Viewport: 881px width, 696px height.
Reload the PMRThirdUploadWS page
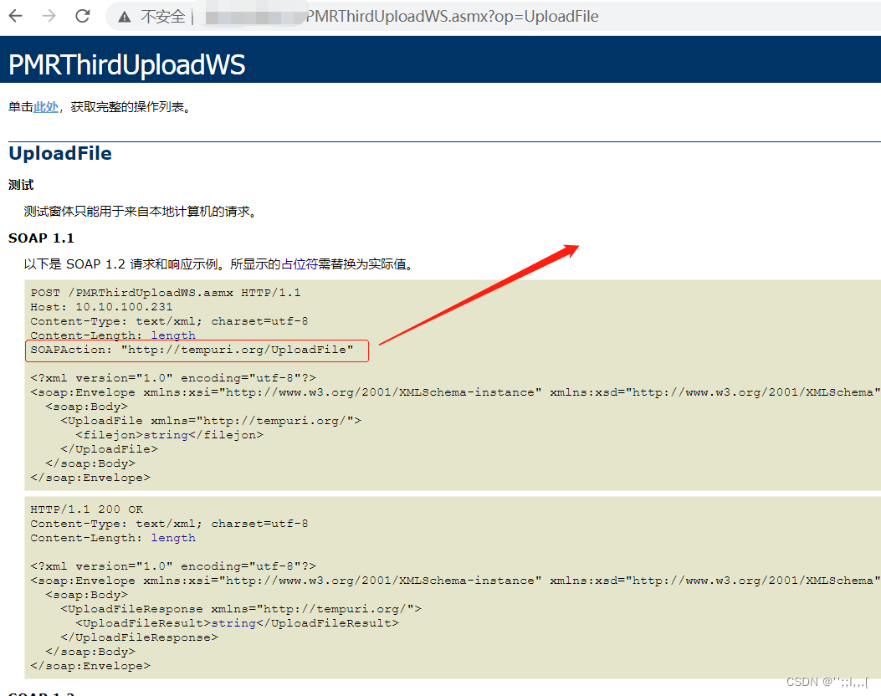click(82, 16)
